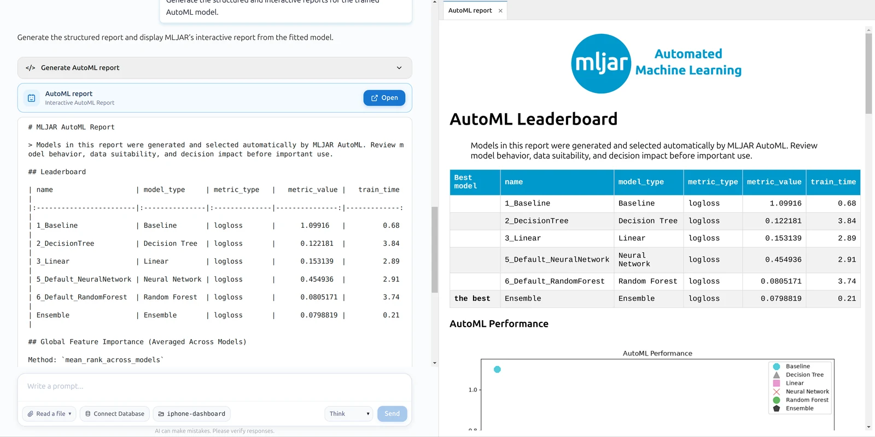Click Random Forest cell in markdown table
The image size is (875, 437).
170,297
